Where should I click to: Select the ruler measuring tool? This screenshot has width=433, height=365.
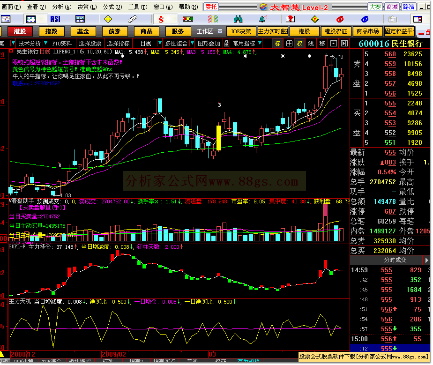click(x=133, y=19)
